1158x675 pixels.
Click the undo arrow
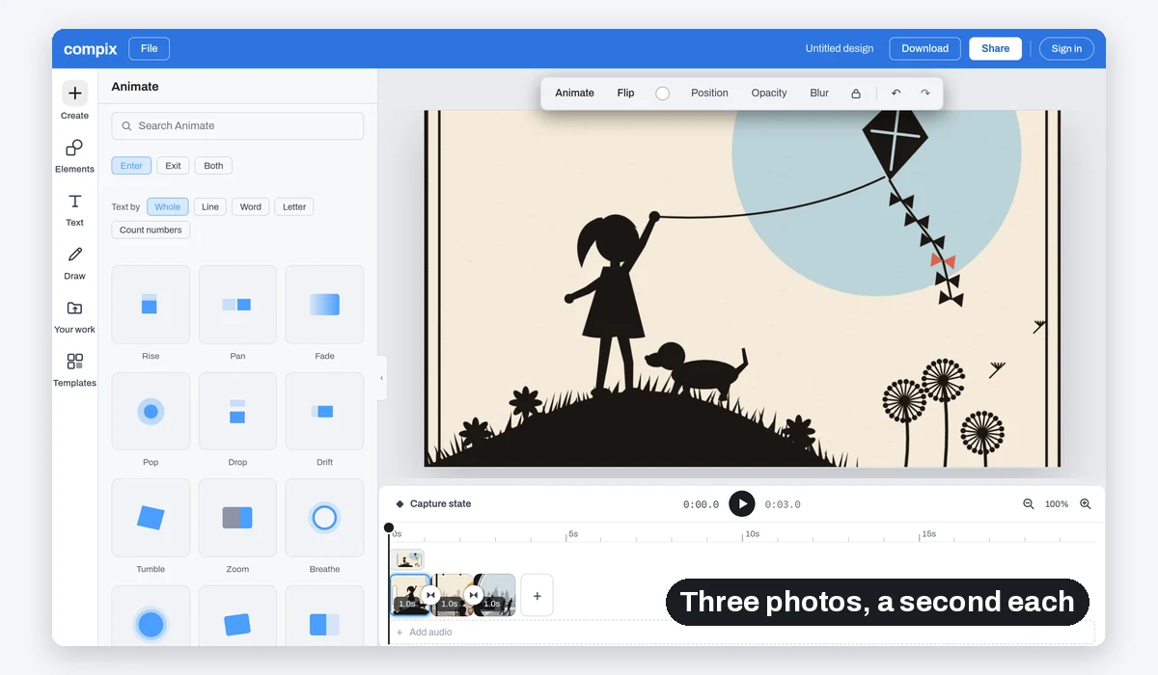[896, 94]
